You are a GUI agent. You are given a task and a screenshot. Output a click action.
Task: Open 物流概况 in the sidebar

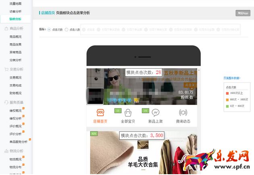tap(15, 159)
